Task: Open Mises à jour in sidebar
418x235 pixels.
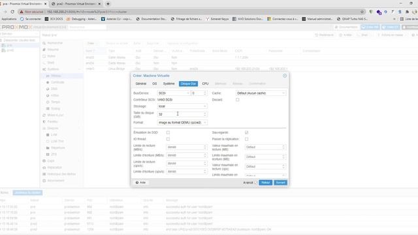Action: point(55,115)
